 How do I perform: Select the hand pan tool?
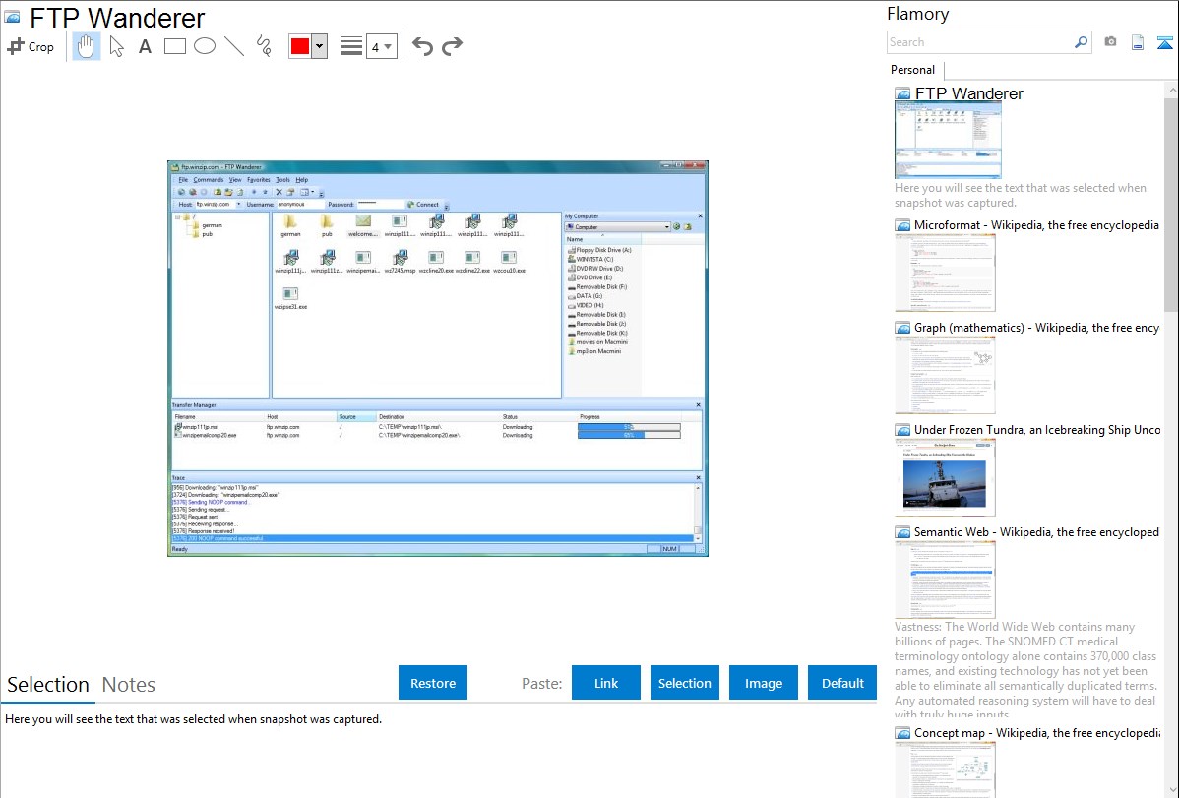(86, 46)
